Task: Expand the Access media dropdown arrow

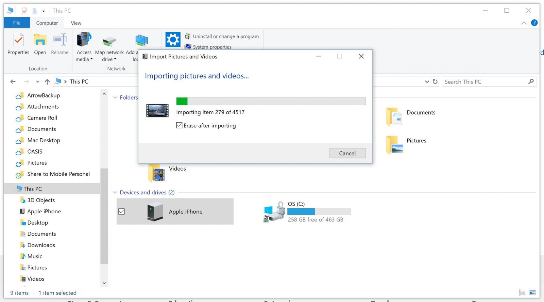Action: click(x=91, y=59)
